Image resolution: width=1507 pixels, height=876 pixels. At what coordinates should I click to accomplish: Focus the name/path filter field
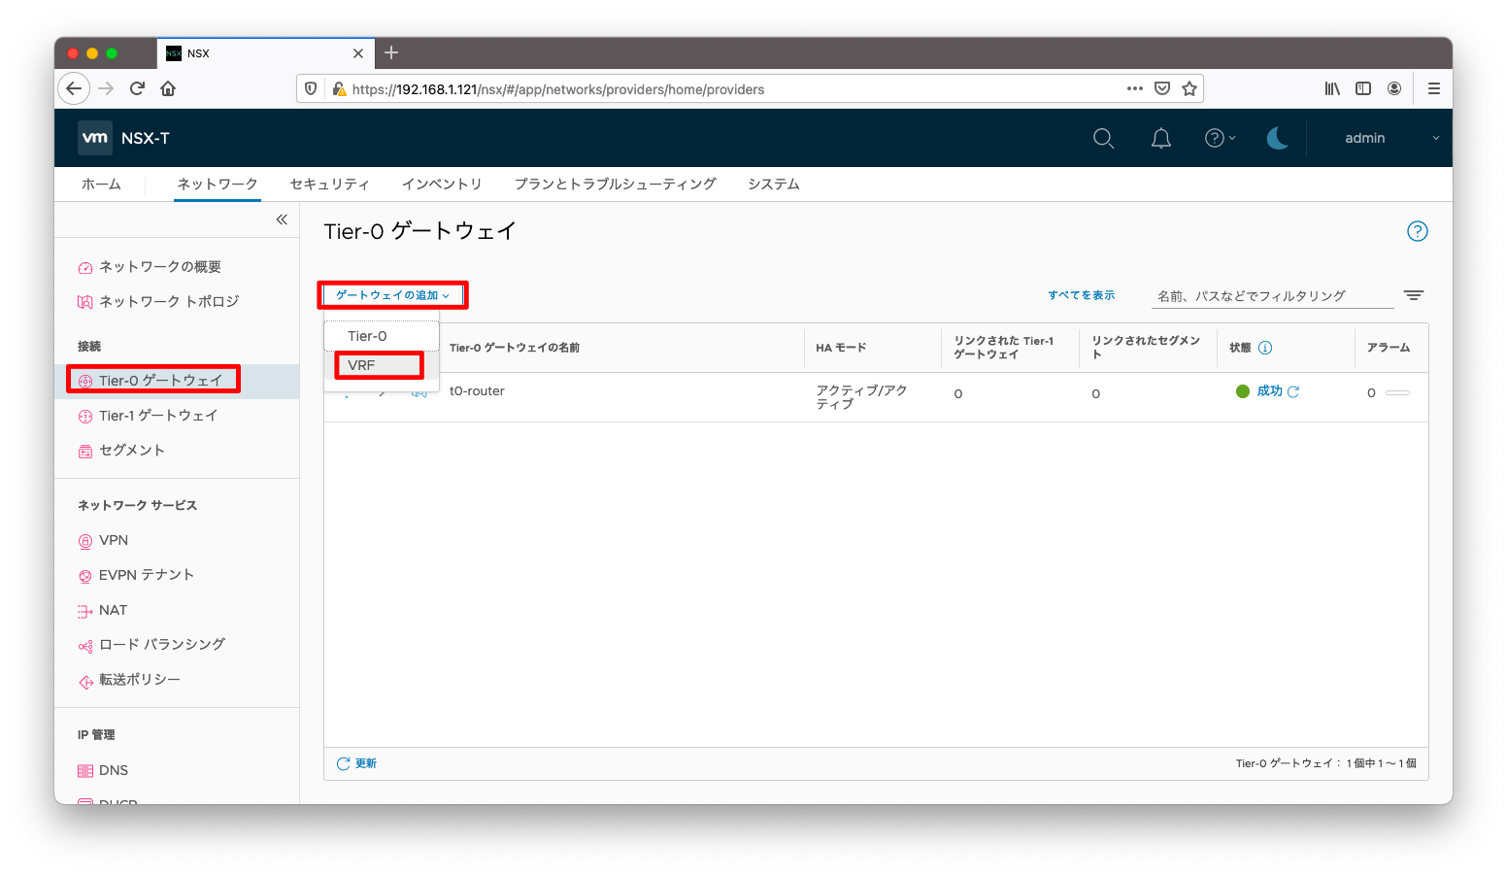tap(1272, 296)
